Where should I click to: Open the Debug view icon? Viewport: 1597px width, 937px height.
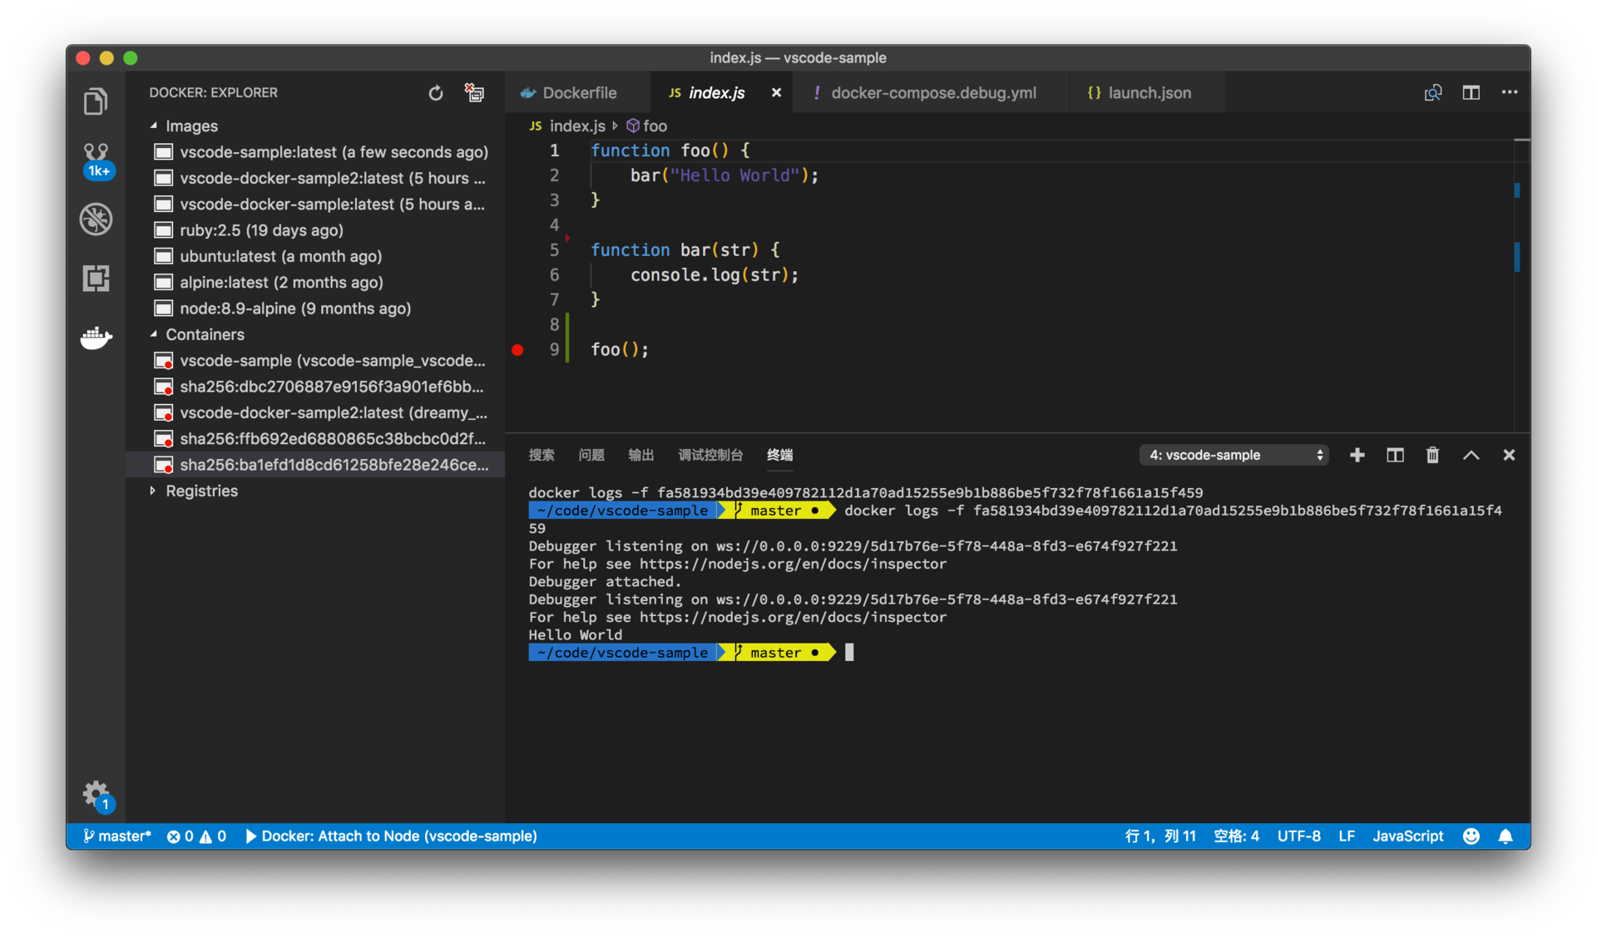(96, 219)
